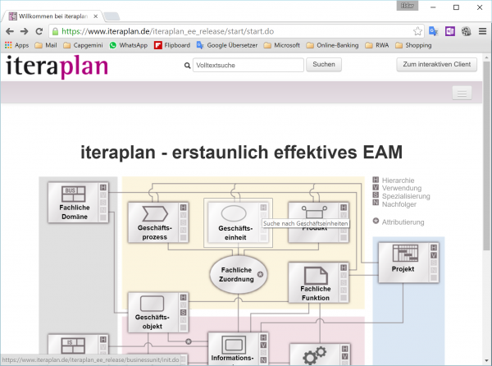
Task: Focus the Volltextsuche search field
Action: (248, 64)
